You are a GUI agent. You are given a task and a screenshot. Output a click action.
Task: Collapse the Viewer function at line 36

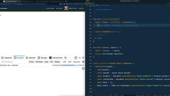(x=92, y=47)
